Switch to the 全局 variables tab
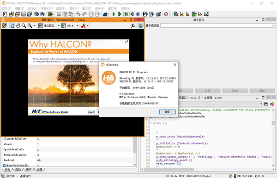Screen dimensions: 277x178 click(x=39, y=170)
